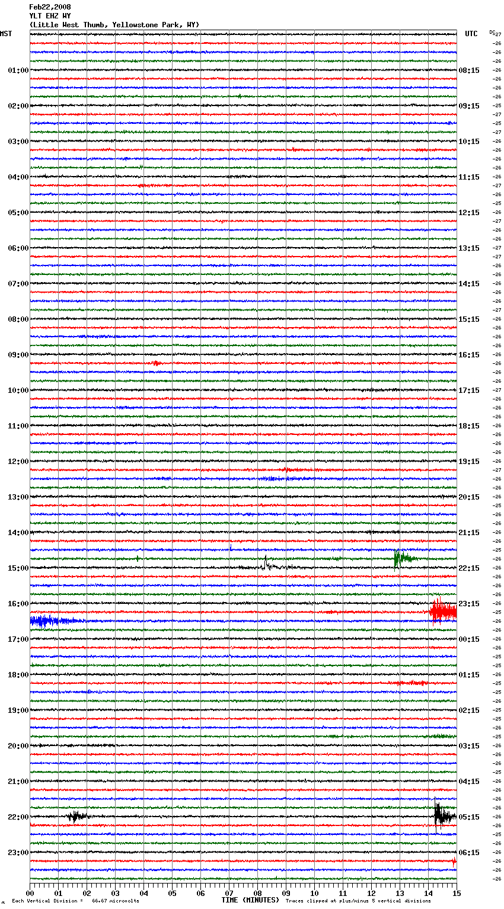
Task: Select the 07:00 MST time label
Action: coord(18,284)
